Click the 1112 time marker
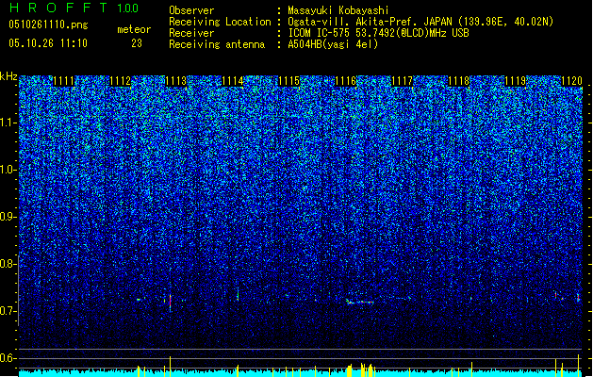593x377 pixels. click(x=120, y=81)
